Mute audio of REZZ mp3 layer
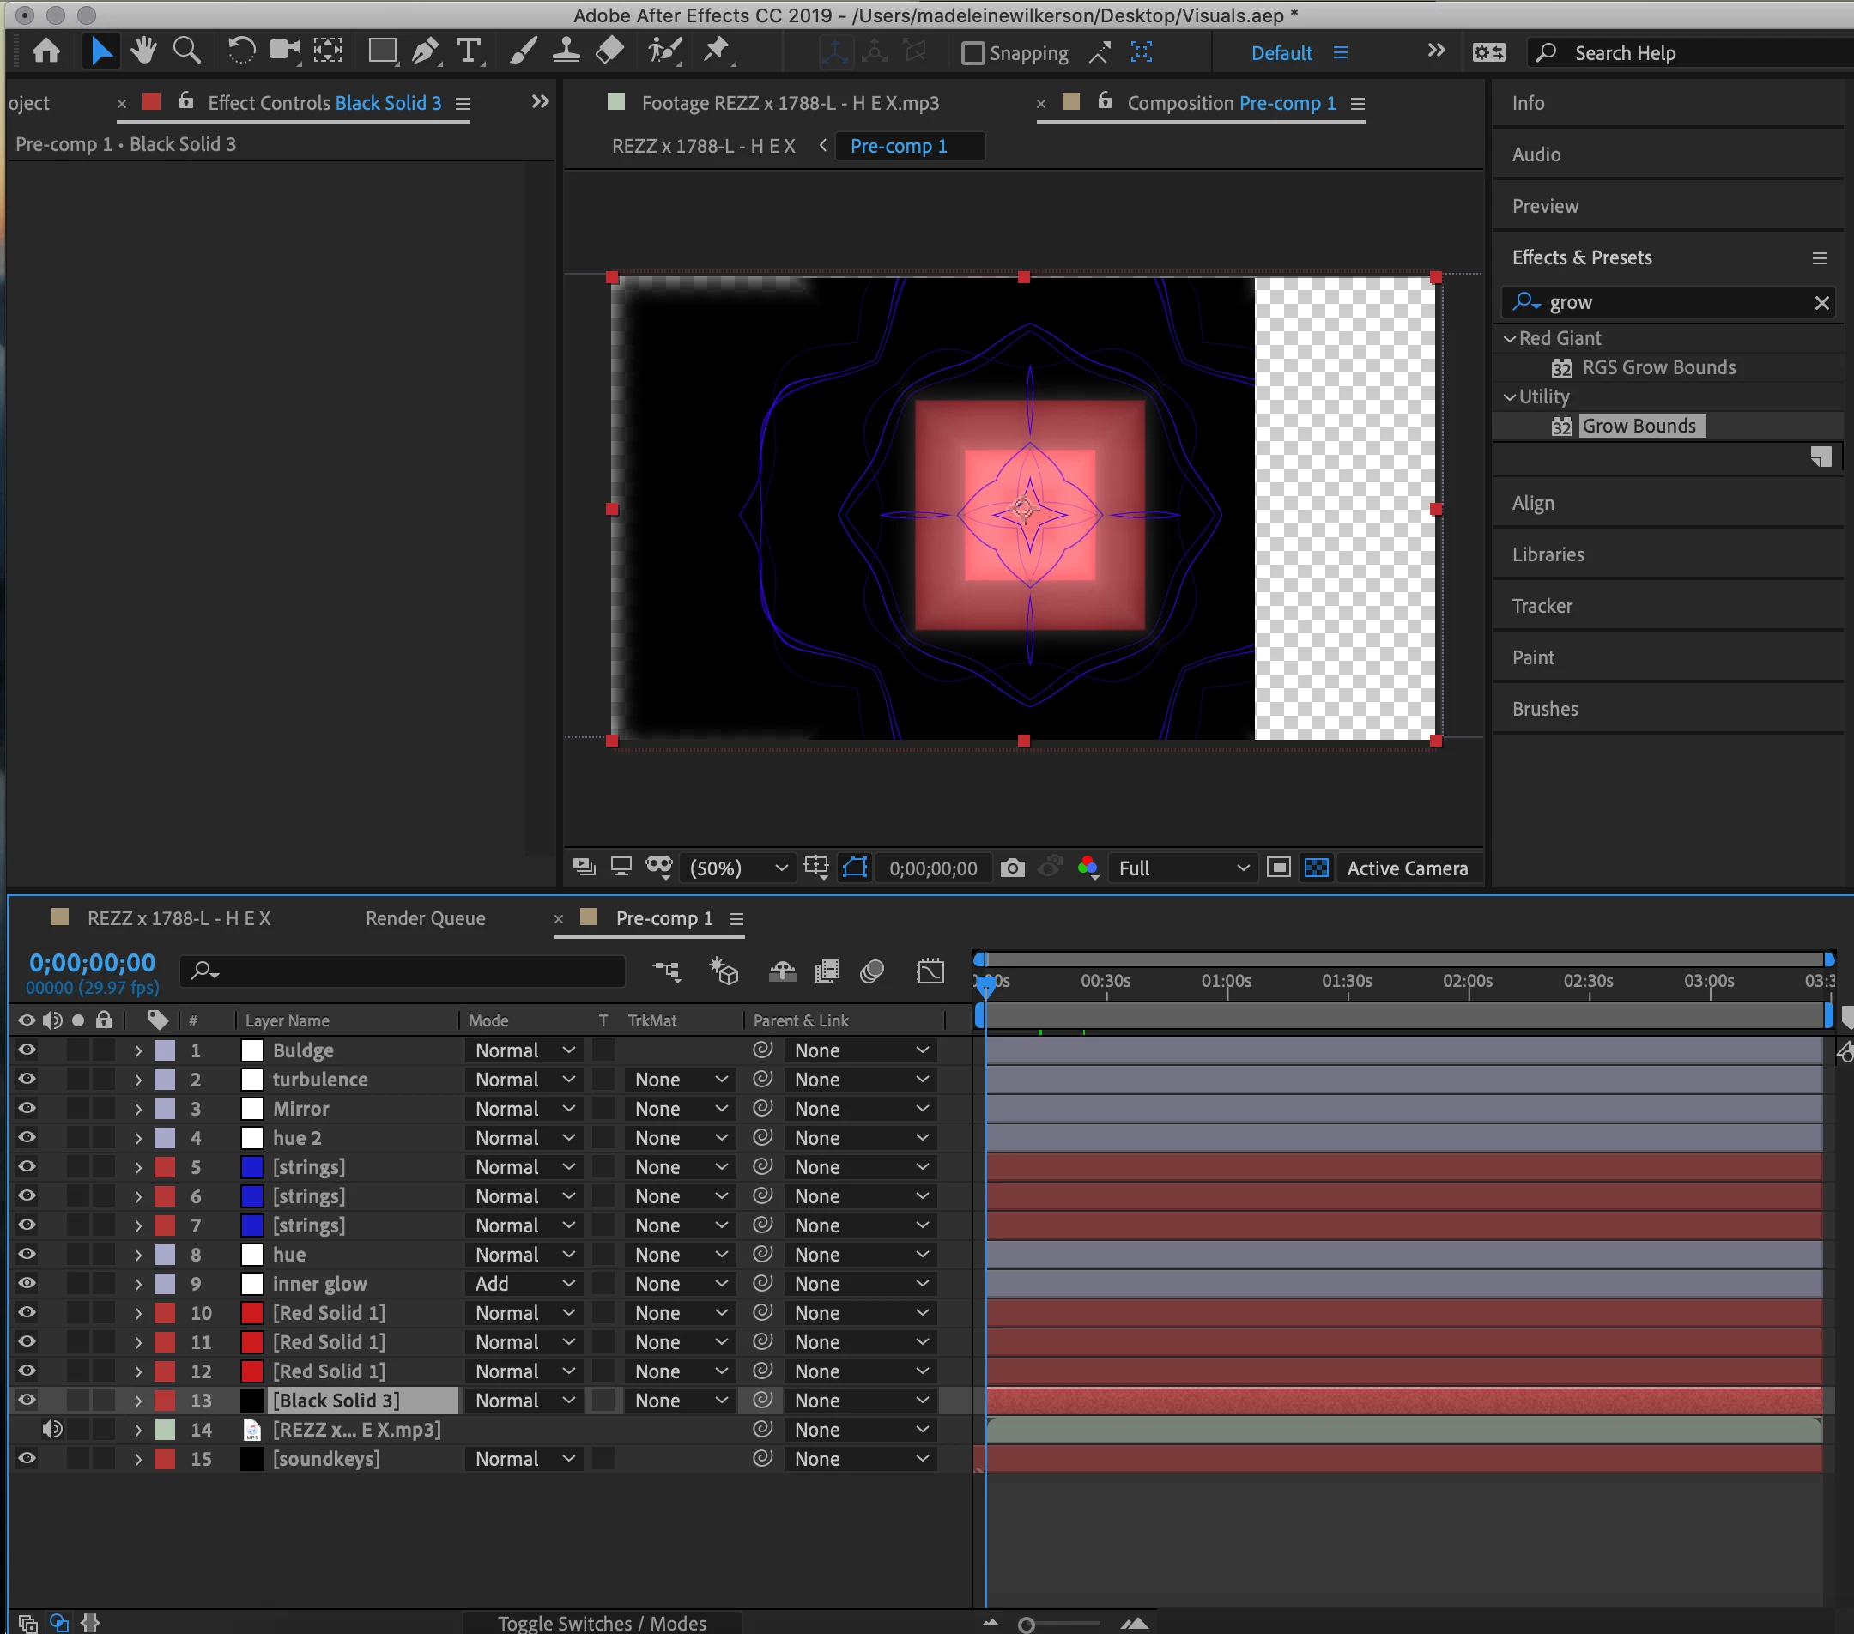 [51, 1429]
